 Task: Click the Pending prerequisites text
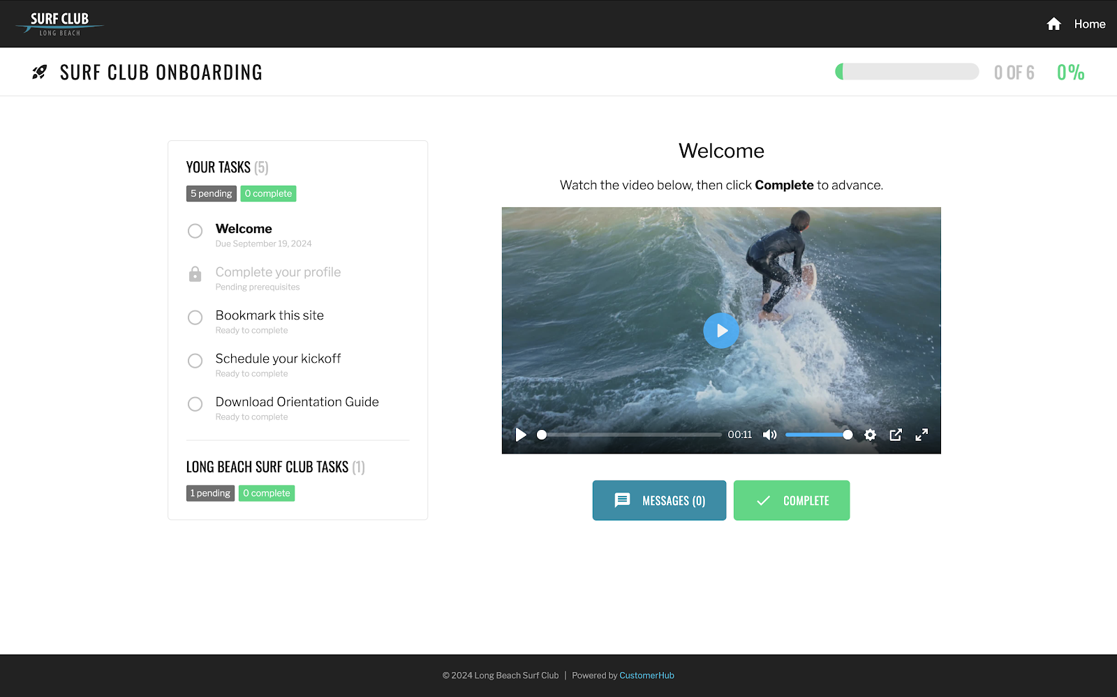pos(258,287)
